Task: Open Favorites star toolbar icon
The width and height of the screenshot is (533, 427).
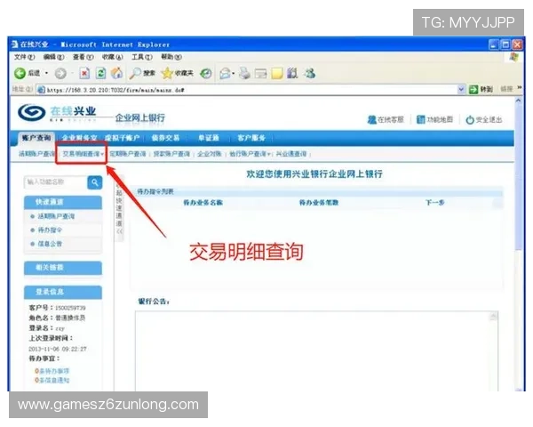Action: [167, 73]
